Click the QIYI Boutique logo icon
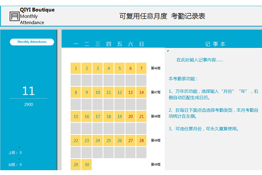This screenshot has width=262, height=175. click(x=14, y=16)
